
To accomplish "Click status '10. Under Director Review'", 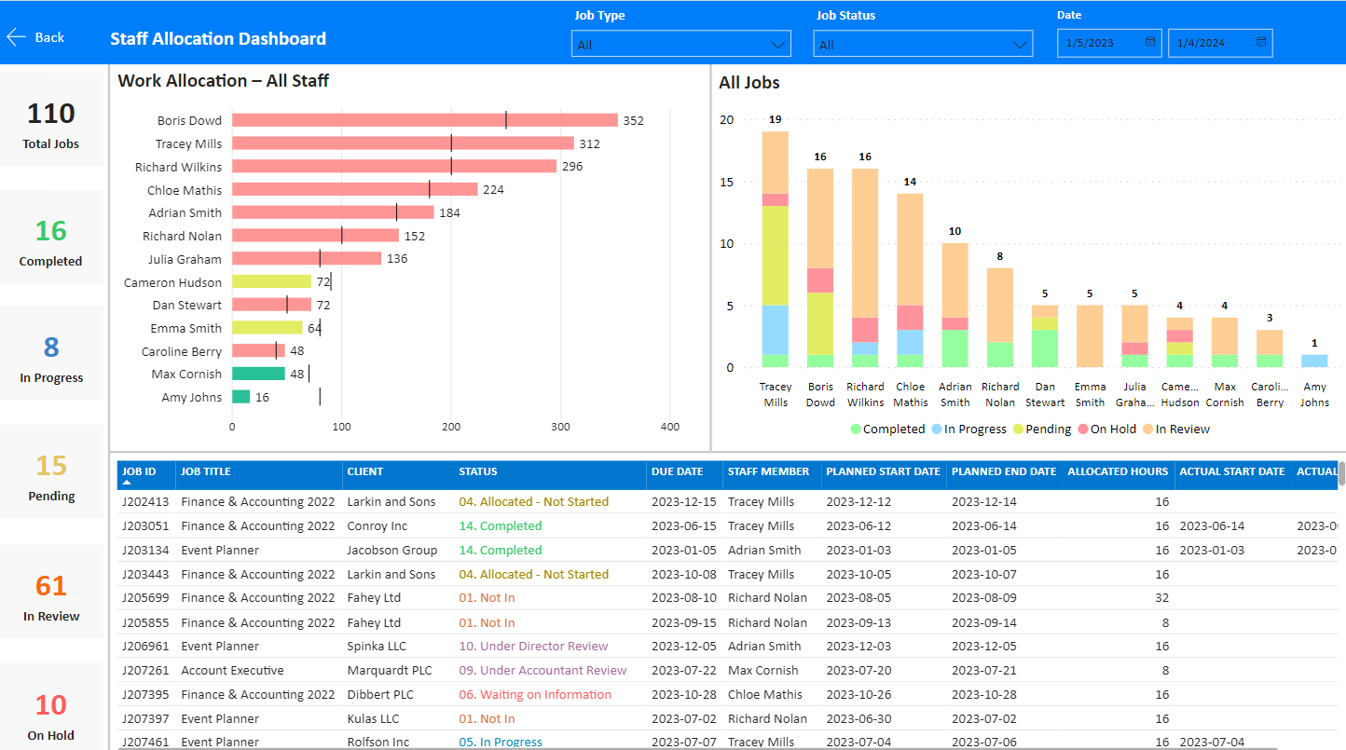I will click(x=533, y=646).
